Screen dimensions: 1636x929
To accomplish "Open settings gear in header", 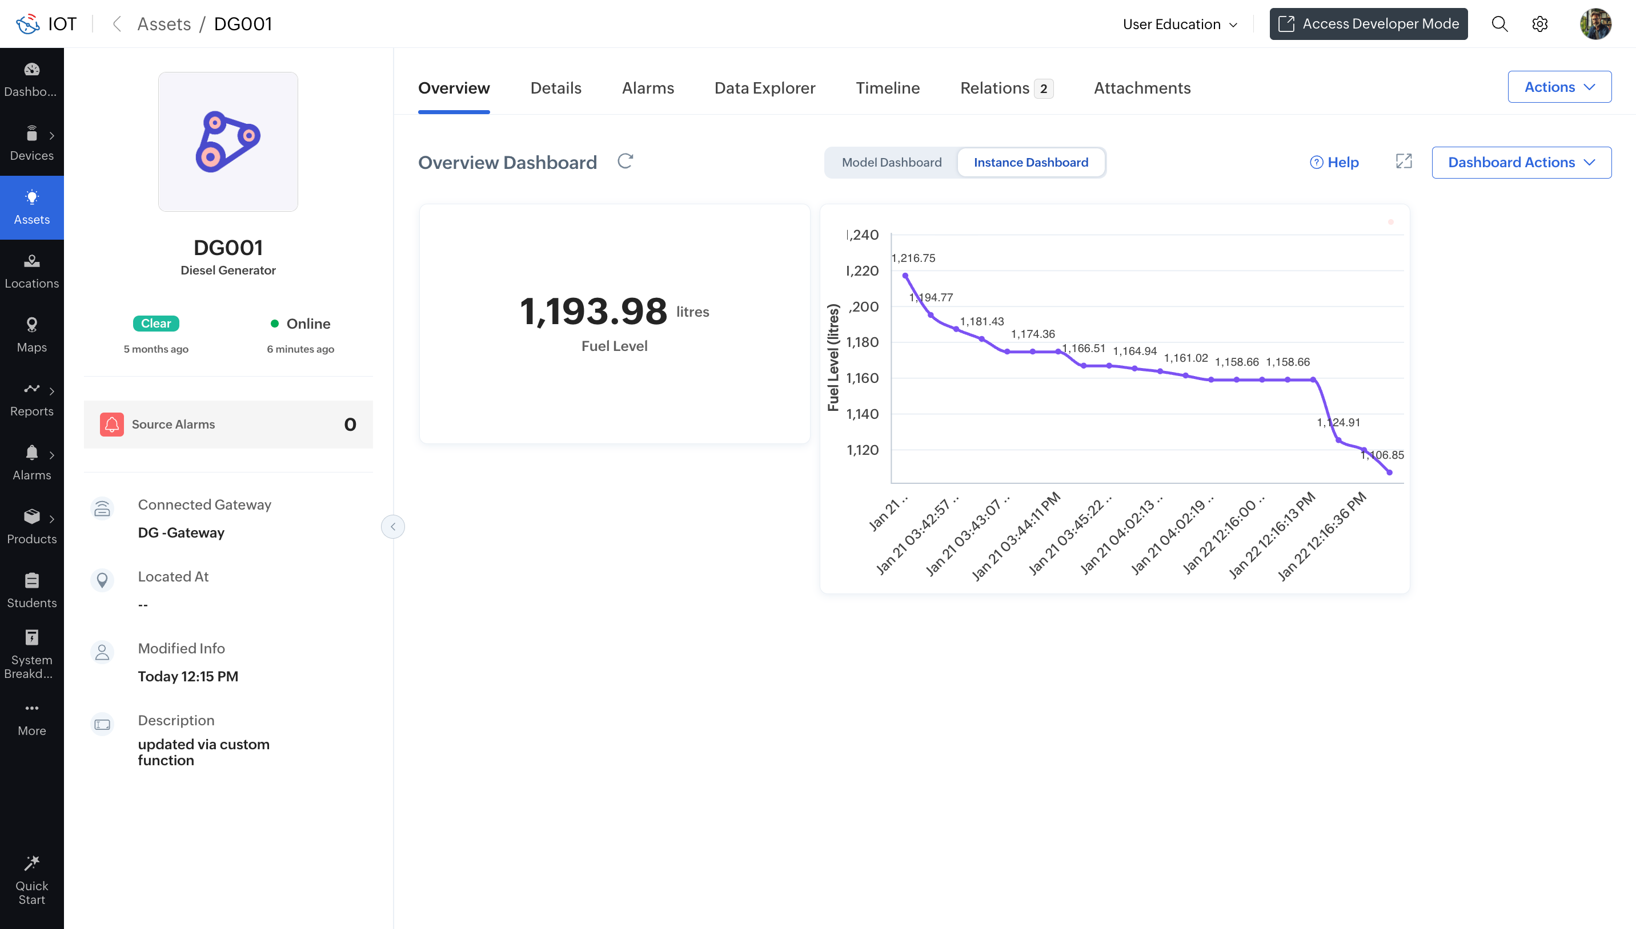I will tap(1539, 24).
